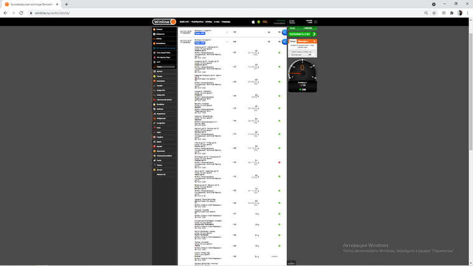Open the Cricket section with red ball icon

click(x=164, y=147)
